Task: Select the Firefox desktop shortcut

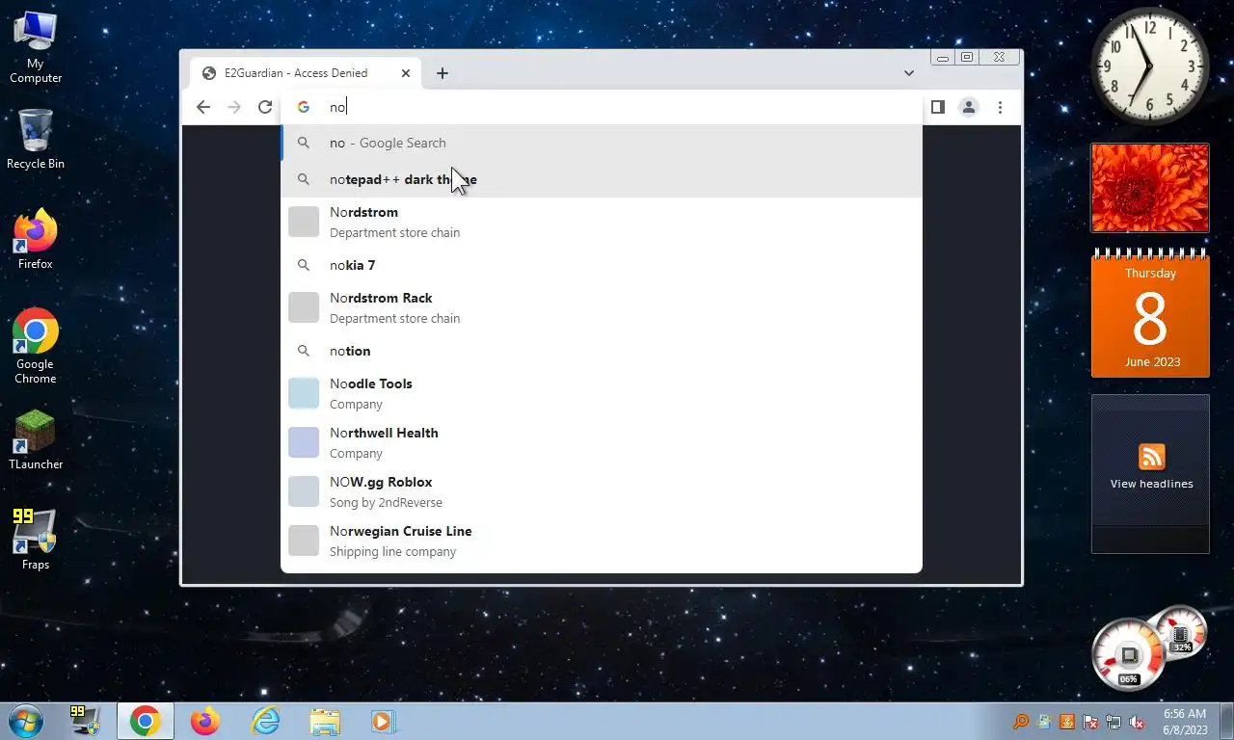Action: (x=36, y=239)
